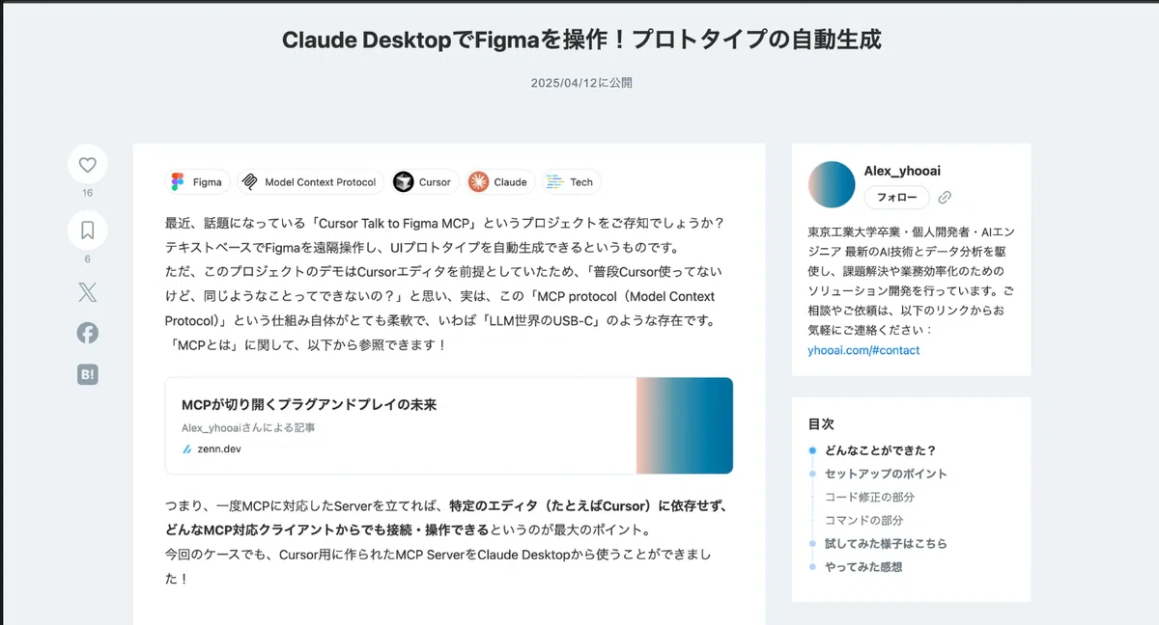Viewport: 1159px width, 625px height.
Task: Share article on X (Twitter)
Action: [x=88, y=291]
